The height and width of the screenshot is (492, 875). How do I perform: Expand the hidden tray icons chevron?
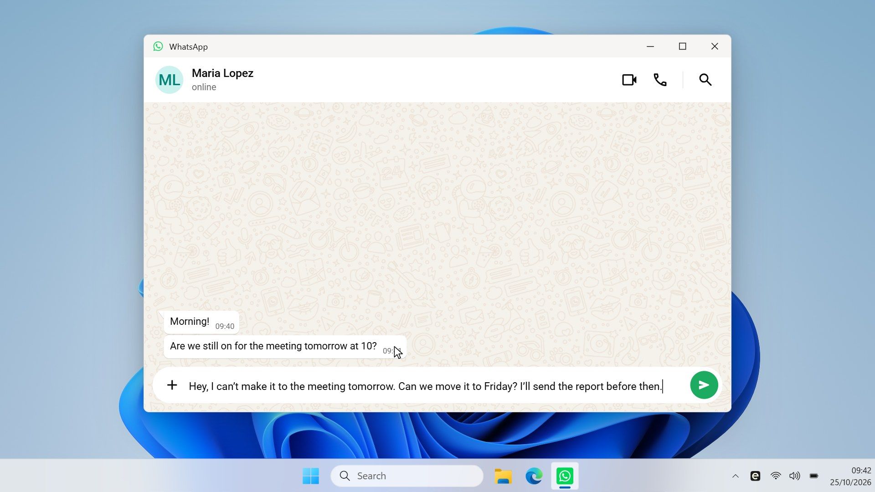[735, 476]
